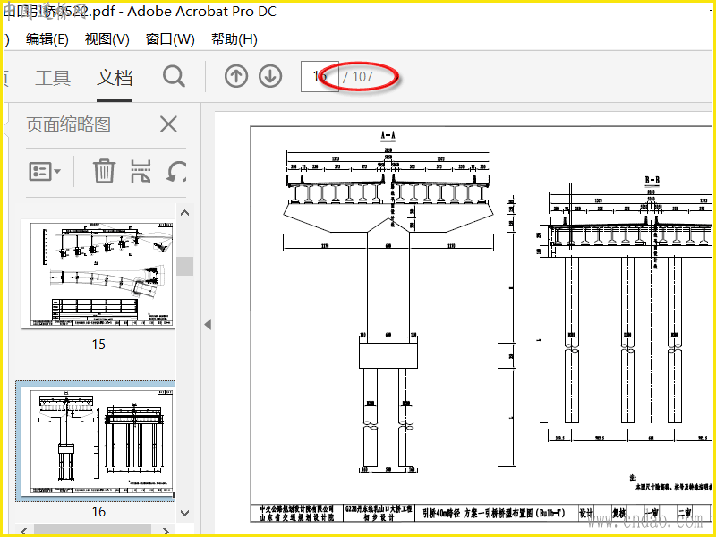Click thumbnail scrollbar down arrow
Viewport: 716px width, 537px height.
tap(185, 513)
